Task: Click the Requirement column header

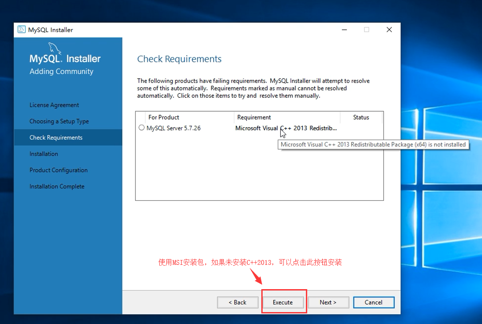Action: coord(287,117)
